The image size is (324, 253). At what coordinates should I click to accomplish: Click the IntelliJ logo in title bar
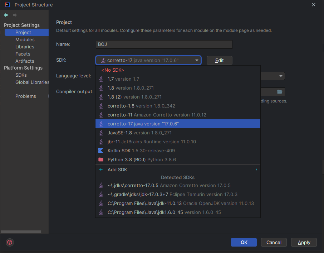8,5
